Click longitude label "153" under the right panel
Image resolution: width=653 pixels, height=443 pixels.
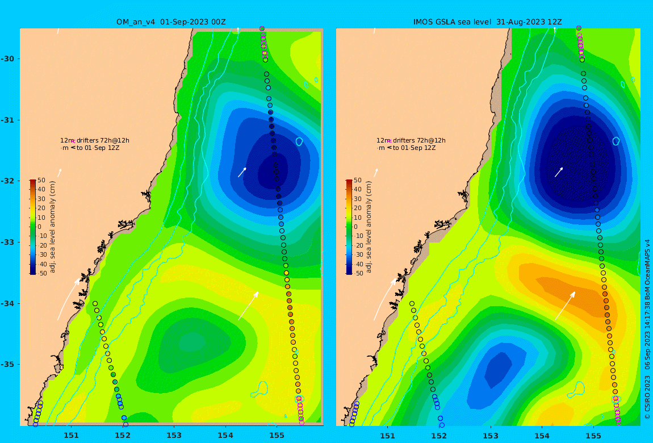pos(491,436)
